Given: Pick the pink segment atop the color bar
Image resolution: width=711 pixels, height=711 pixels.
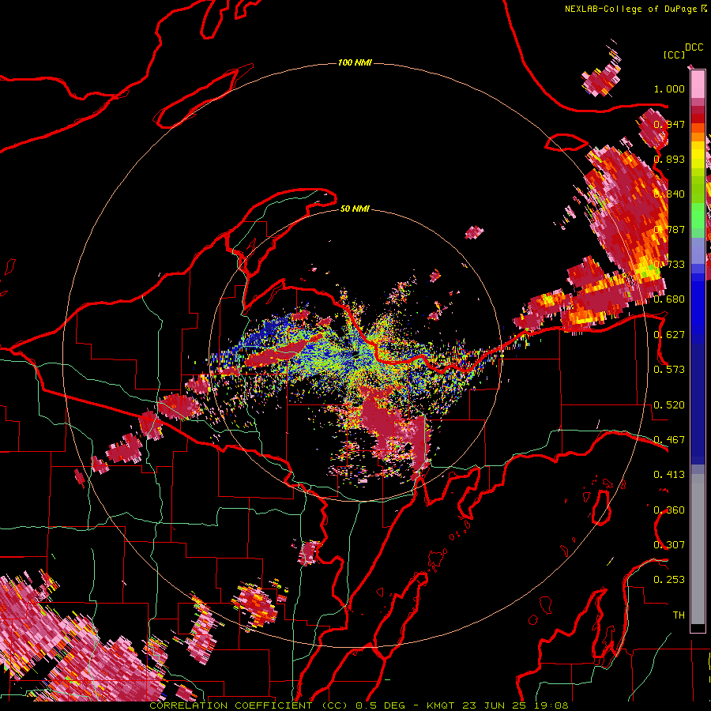Looking at the screenshot, I should point(698,84).
